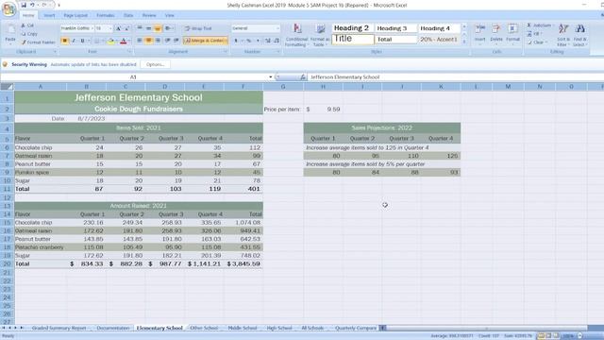Open Conditional Formatting options
The image size is (604, 340).
pyautogui.click(x=296, y=35)
